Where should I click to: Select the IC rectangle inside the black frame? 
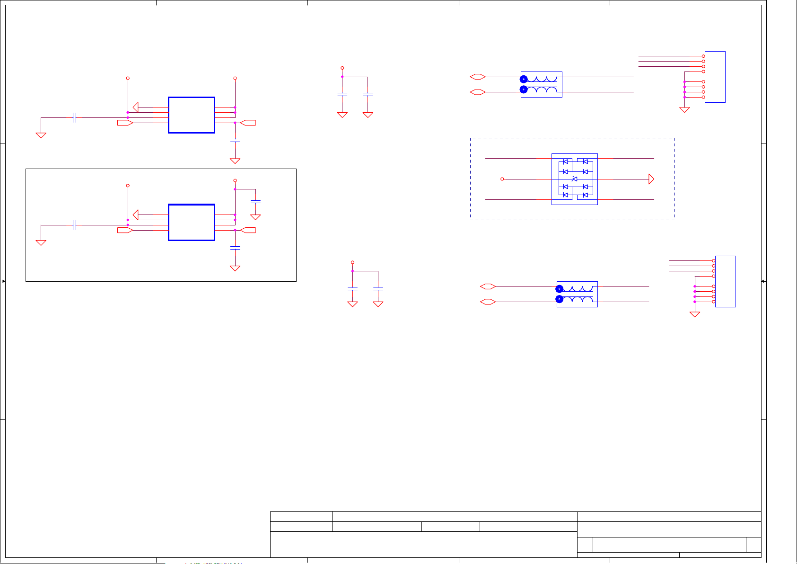(x=192, y=223)
